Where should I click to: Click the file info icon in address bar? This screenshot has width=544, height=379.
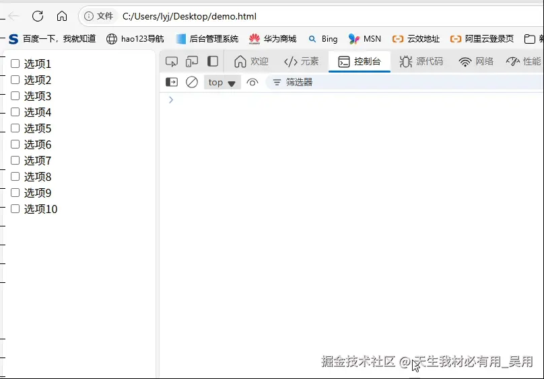coord(89,16)
